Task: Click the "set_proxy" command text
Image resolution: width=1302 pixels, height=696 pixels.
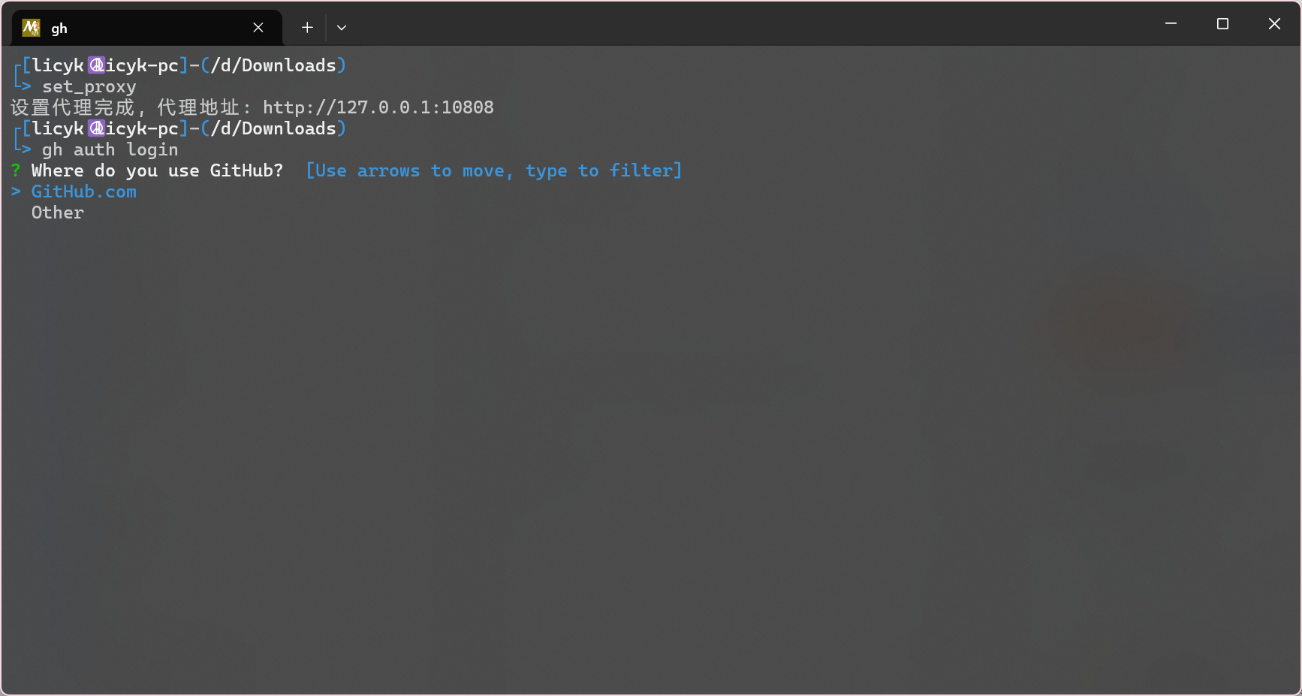Action: (89, 87)
